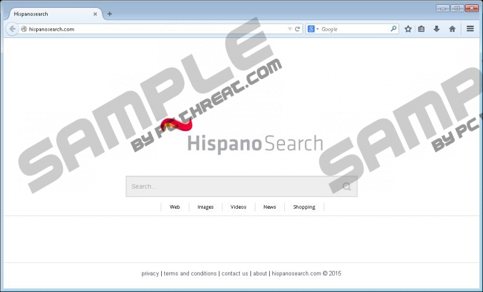
Task: Select the Shopping search category
Action: coord(304,207)
